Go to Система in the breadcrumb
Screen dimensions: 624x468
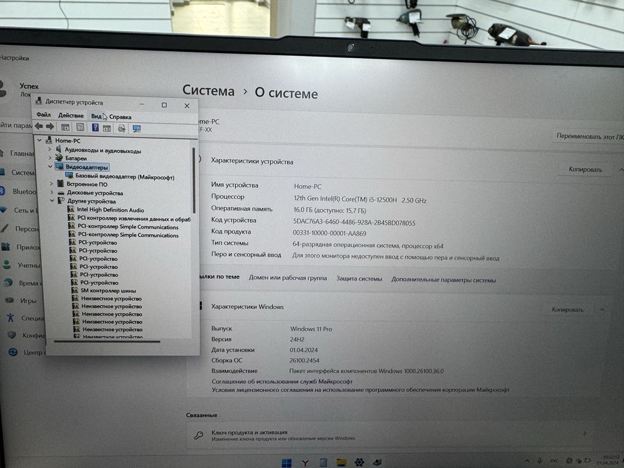208,90
